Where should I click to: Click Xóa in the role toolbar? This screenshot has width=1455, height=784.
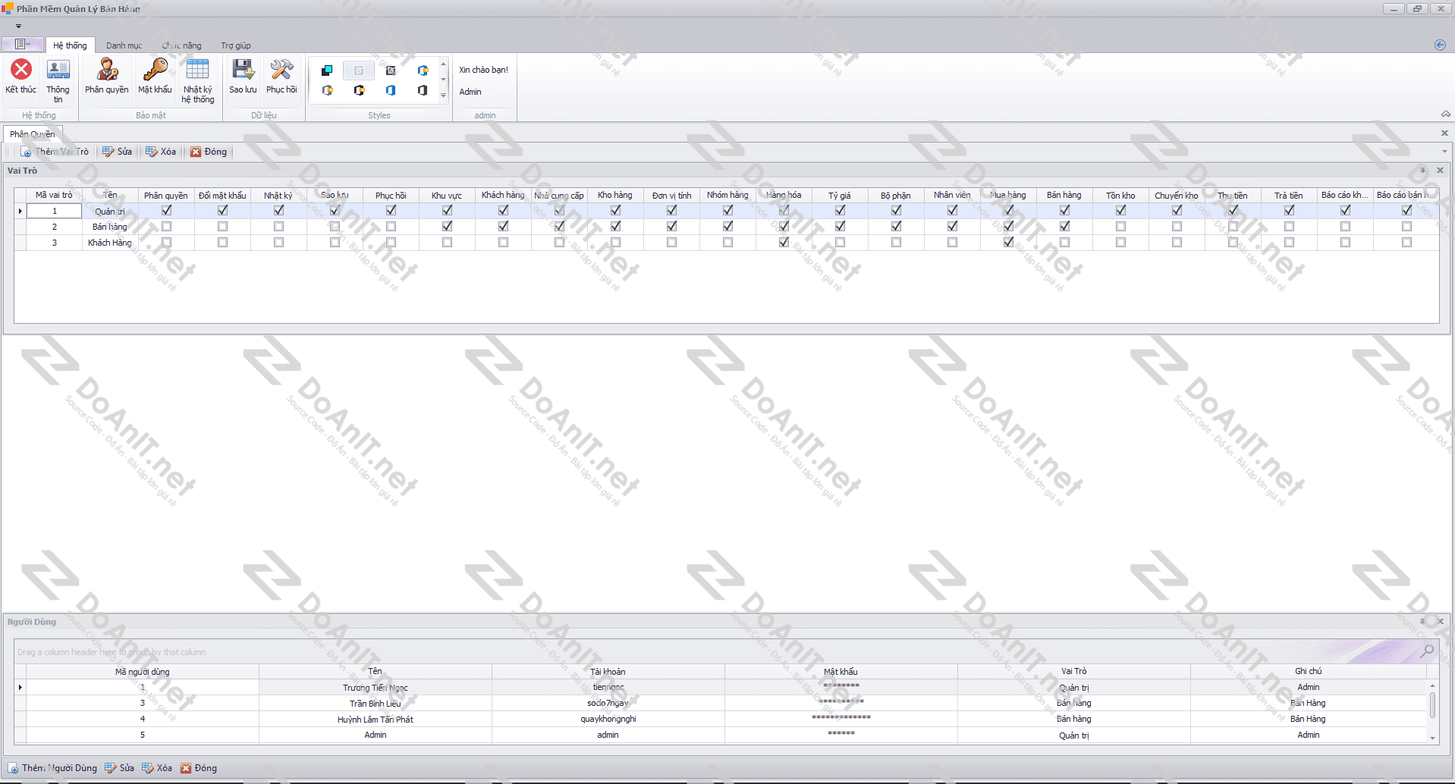click(x=161, y=152)
